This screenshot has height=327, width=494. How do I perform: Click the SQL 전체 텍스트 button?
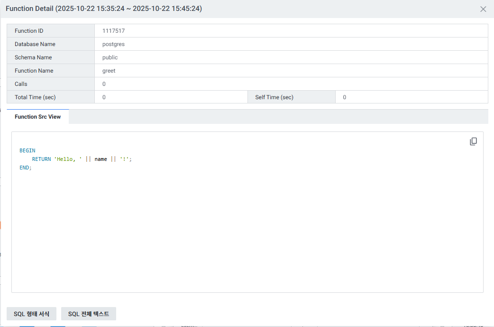[89, 314]
